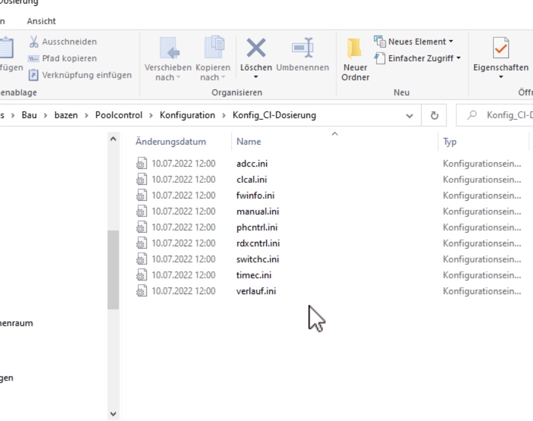
Task: Open the Eigenschaften checkmark icon
Action: point(501,47)
